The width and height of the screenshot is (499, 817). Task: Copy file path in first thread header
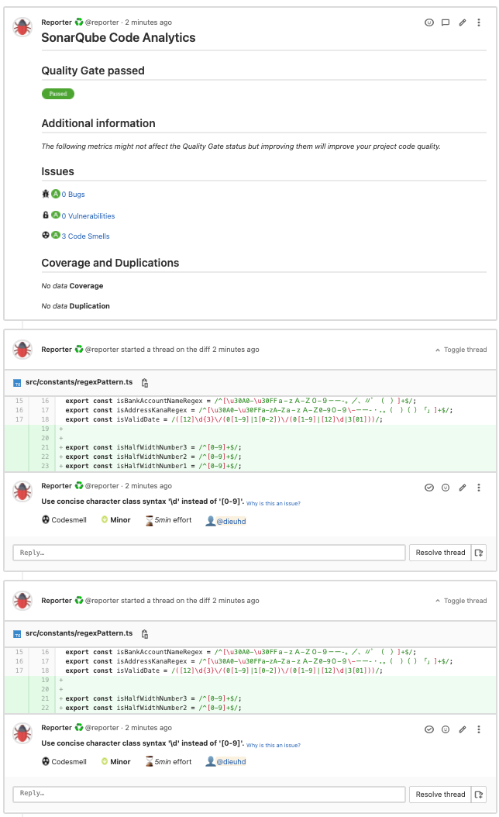tap(145, 383)
